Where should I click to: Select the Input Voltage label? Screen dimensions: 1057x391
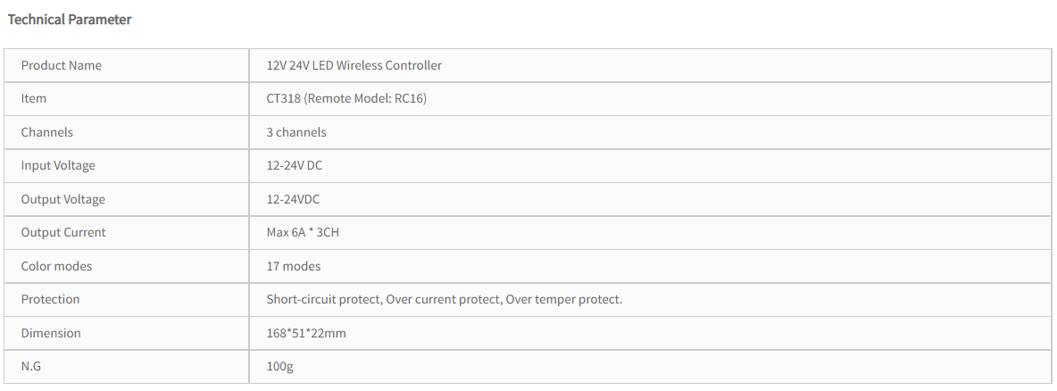pos(58,166)
